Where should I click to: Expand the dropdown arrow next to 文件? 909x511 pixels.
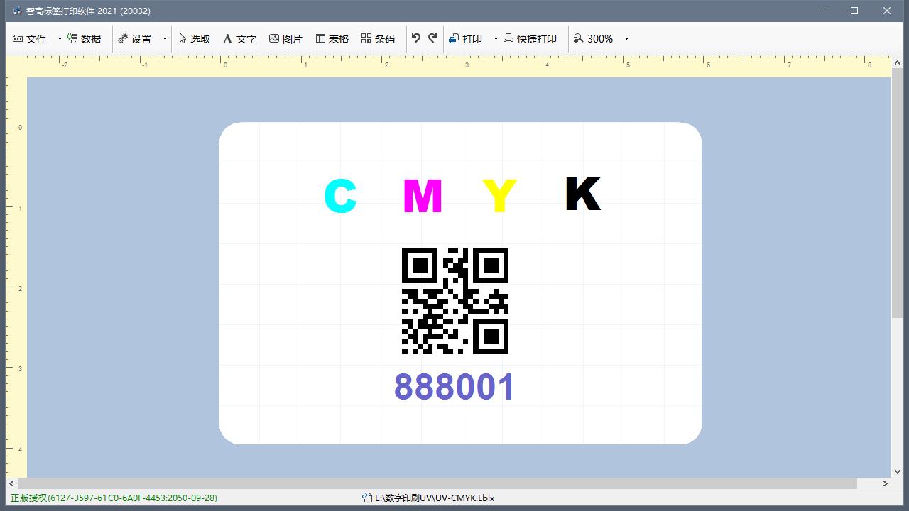tap(60, 39)
